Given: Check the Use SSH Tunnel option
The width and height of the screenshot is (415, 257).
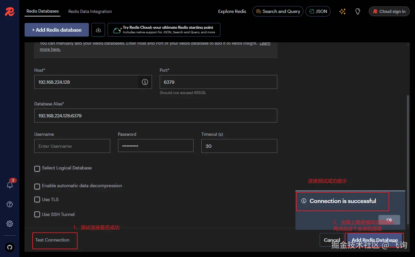Looking at the screenshot, I should pos(37,214).
